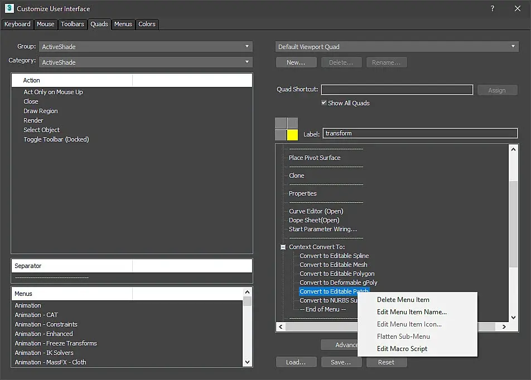Select the top-left gray quad square
This screenshot has height=380, width=531.
281,123
